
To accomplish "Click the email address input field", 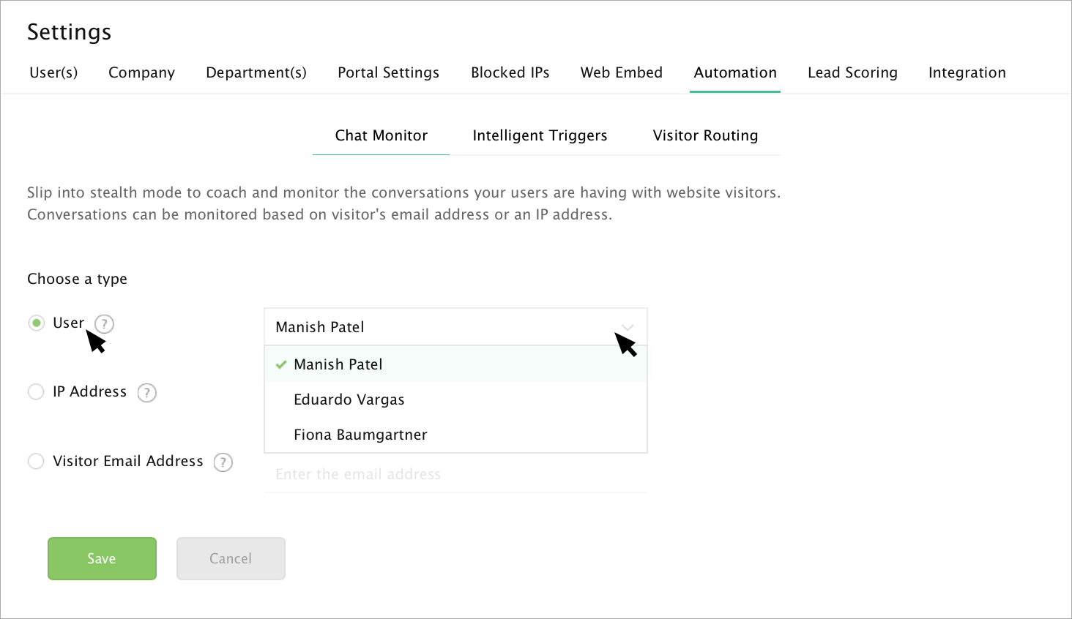I will point(455,474).
